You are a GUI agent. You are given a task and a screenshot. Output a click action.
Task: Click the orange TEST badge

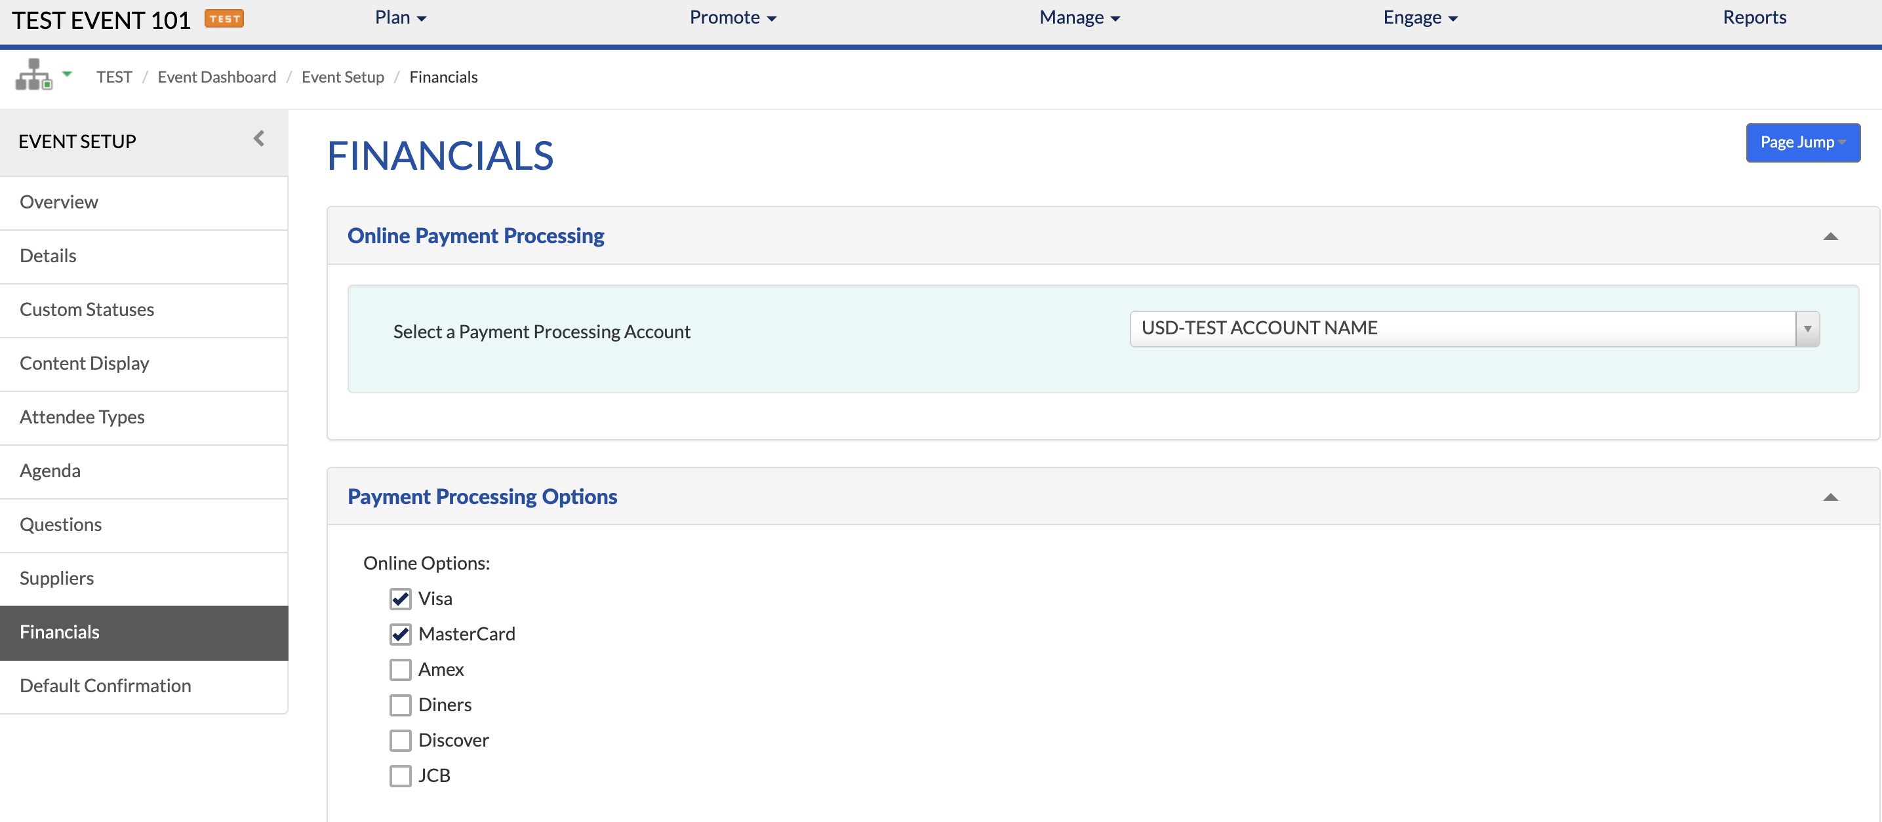[x=224, y=19]
